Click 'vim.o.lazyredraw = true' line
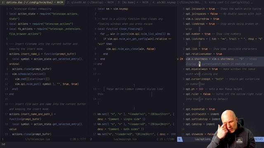 [202, 19]
